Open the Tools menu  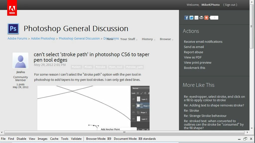(x=65, y=139)
